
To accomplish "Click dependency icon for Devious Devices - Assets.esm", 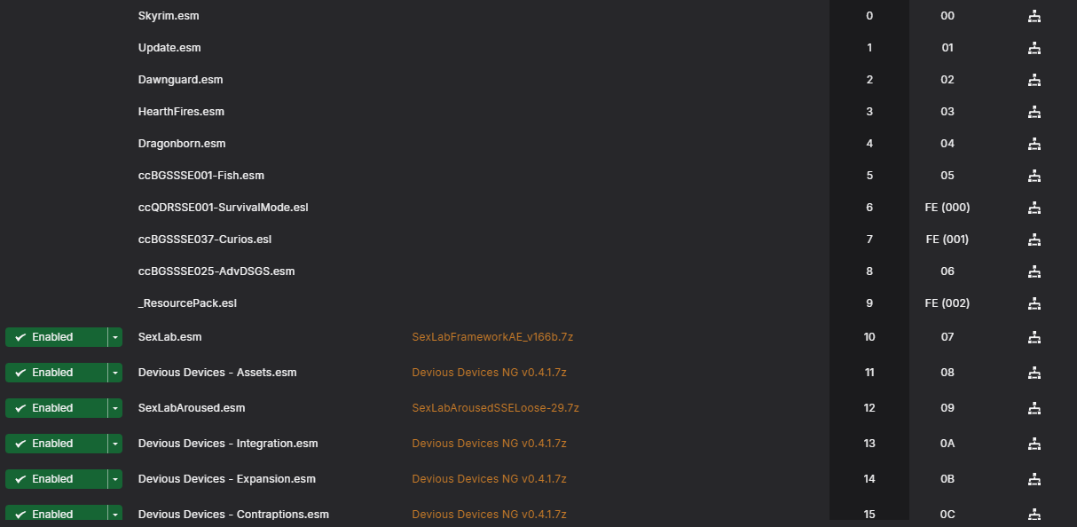I will 1034,373.
